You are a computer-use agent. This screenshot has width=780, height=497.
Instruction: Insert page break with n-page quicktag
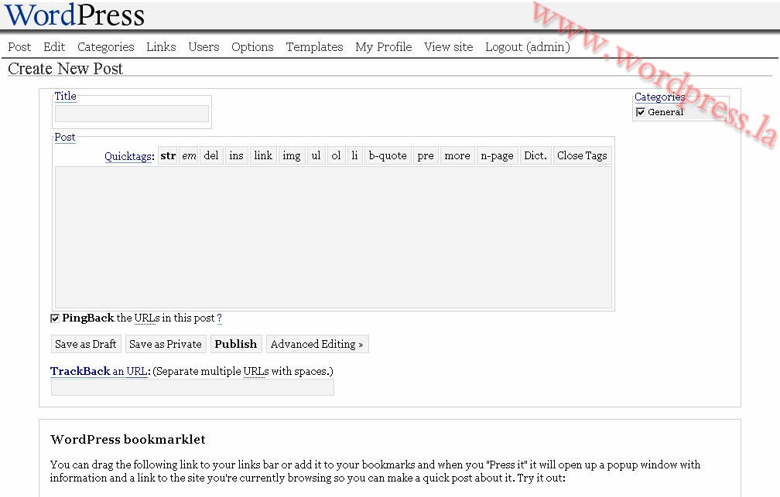(498, 155)
